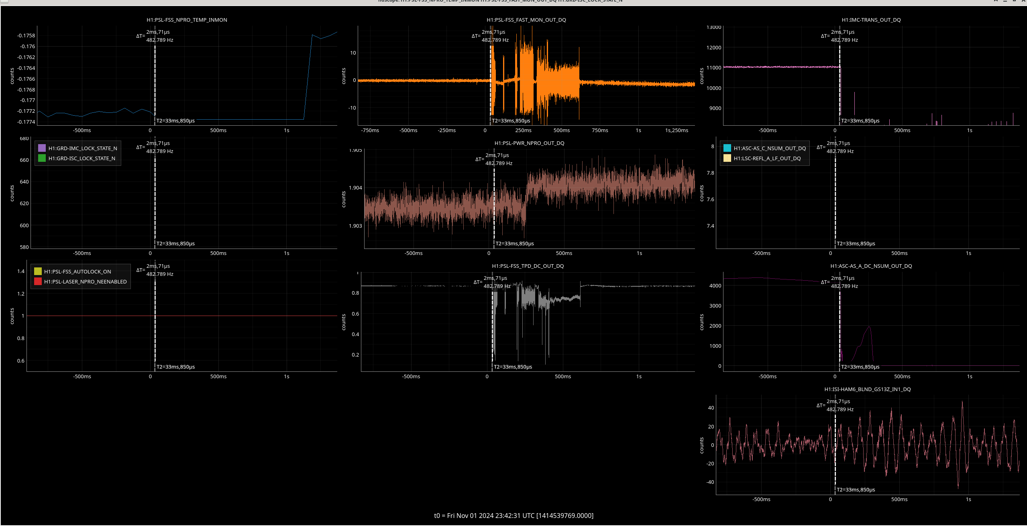Image resolution: width=1027 pixels, height=526 pixels.
Task: Click the 1s,250ms x-axis tick in FAST_MON_OUT_DQ plot
Action: (677, 130)
